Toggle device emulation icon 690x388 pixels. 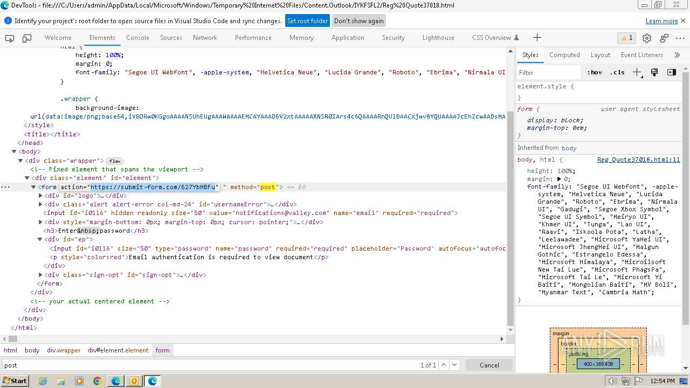(27, 38)
